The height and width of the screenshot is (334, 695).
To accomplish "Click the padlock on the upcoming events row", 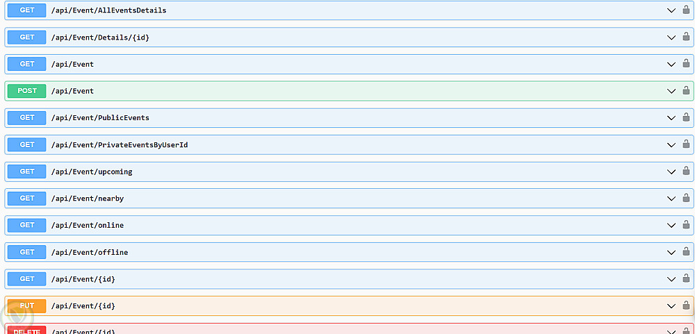I will [x=686, y=171].
